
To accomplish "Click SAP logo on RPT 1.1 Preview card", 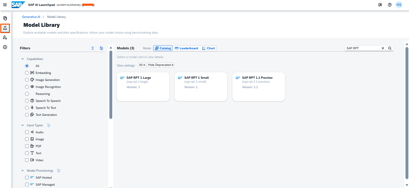I will tap(238, 78).
